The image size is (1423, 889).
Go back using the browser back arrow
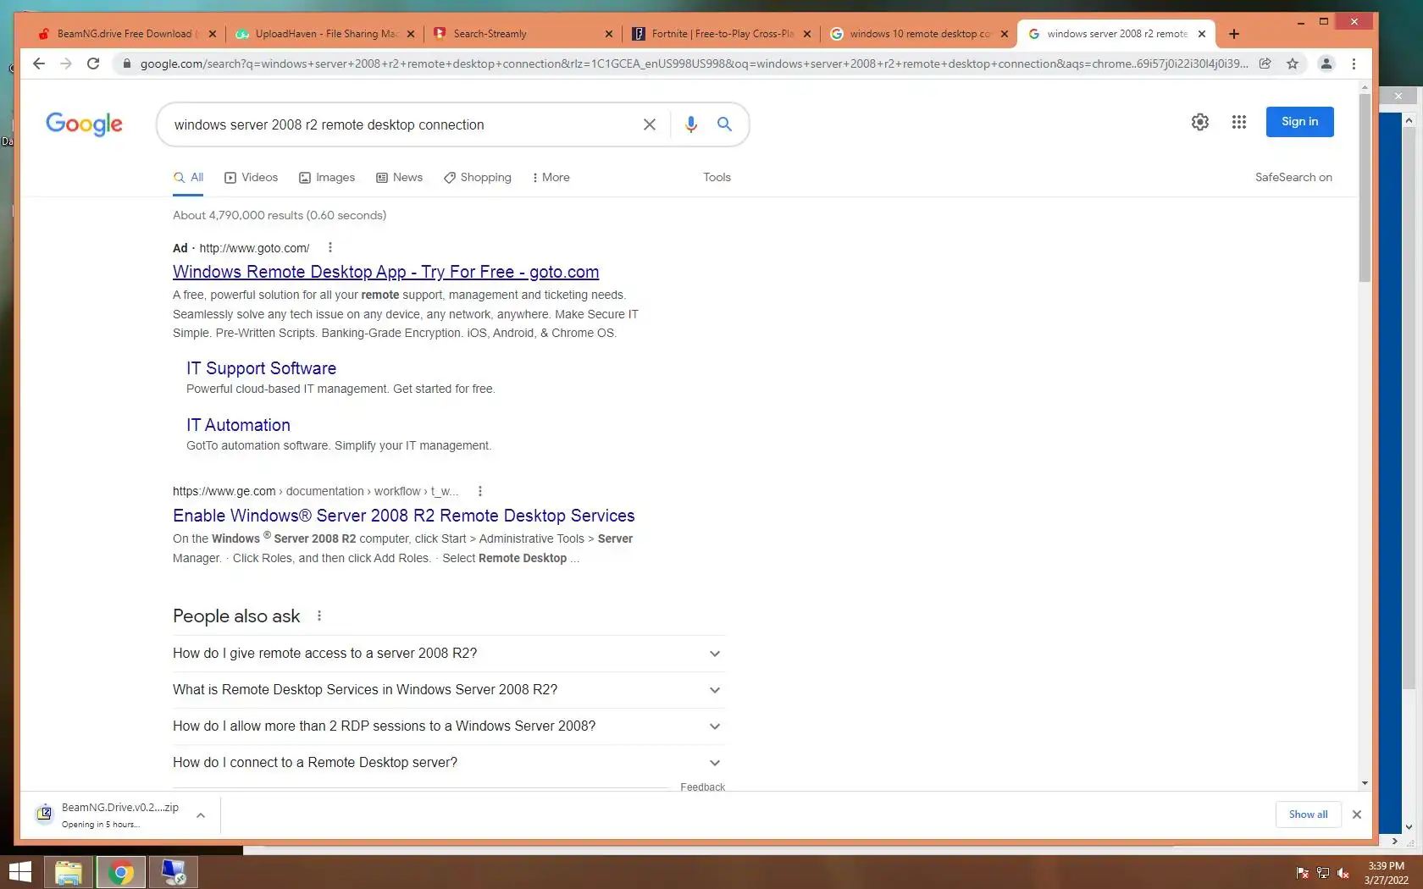pyautogui.click(x=38, y=63)
